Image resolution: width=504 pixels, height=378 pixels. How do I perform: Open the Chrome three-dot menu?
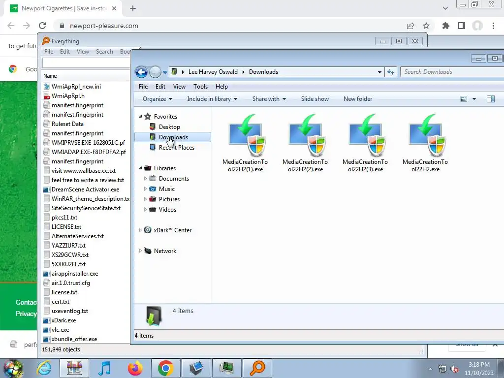[x=493, y=26]
